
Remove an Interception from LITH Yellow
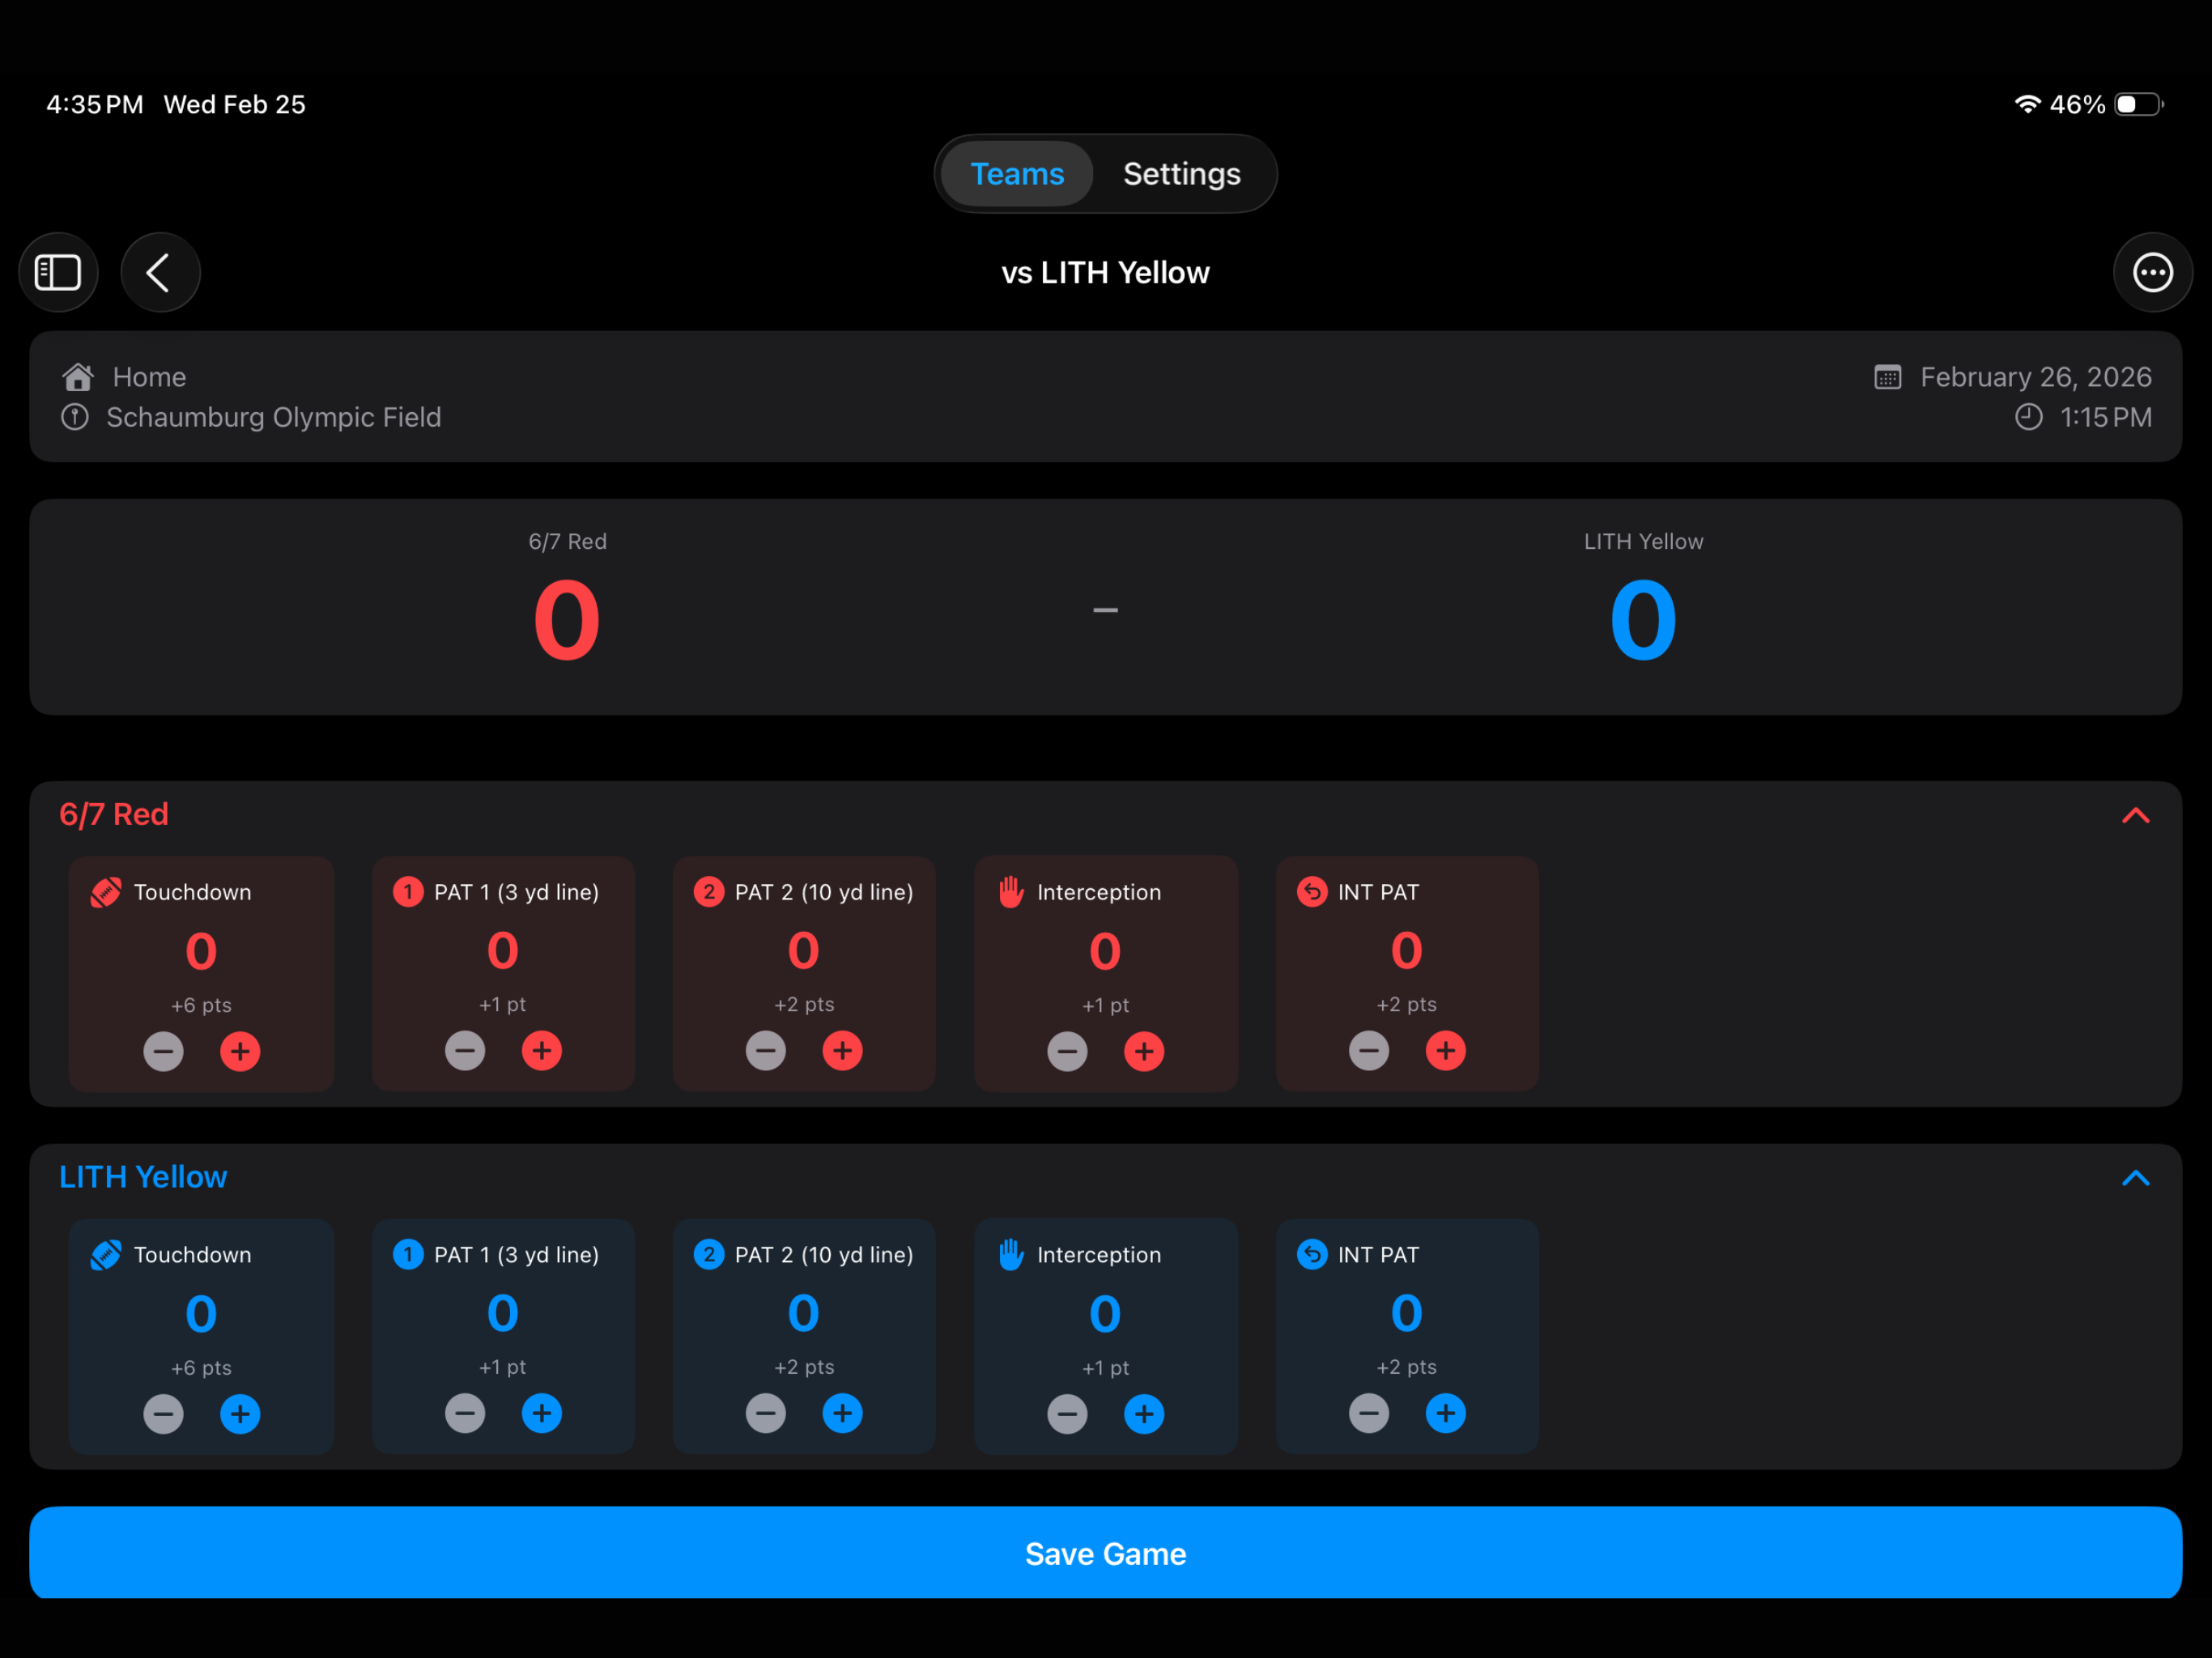1067,1414
